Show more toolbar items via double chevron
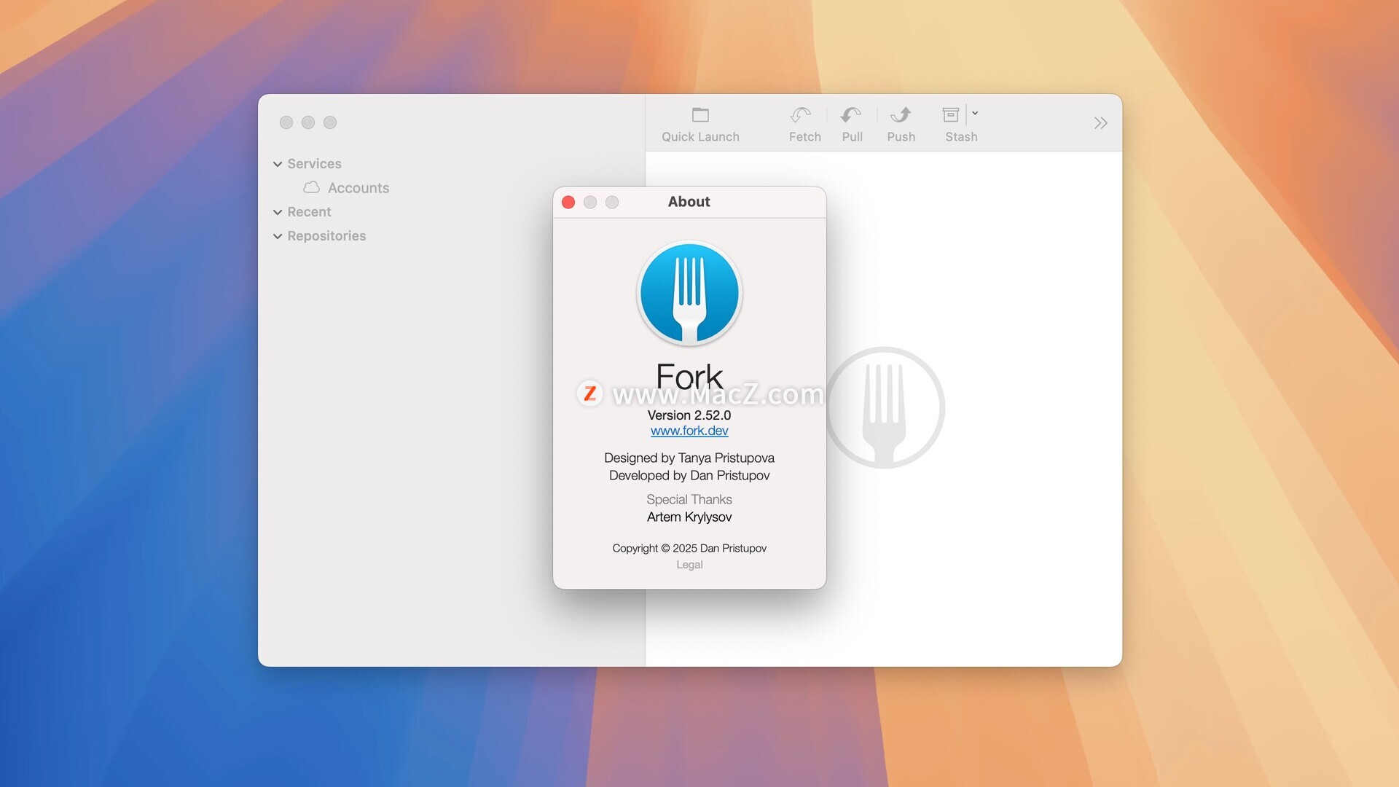Screen dimensions: 1399x787 1100,123
